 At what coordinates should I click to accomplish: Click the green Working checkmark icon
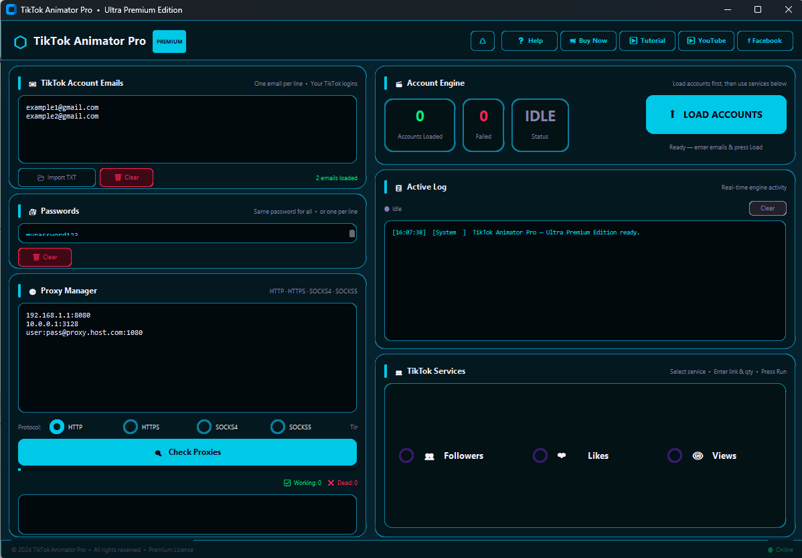287,483
